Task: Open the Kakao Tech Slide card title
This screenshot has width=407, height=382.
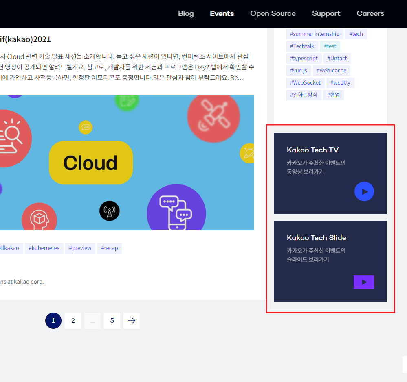Action: pyautogui.click(x=317, y=238)
